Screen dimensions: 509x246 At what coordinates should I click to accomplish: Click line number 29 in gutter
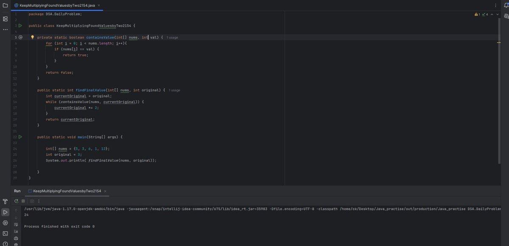point(15,178)
